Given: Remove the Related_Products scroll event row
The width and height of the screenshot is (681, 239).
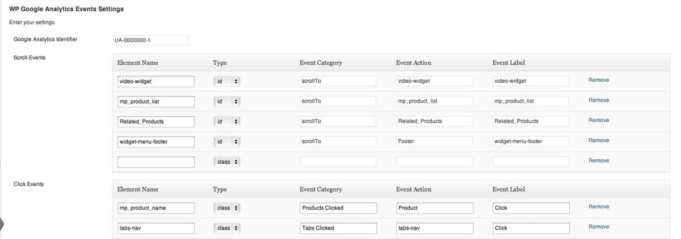Looking at the screenshot, I should (x=598, y=121).
